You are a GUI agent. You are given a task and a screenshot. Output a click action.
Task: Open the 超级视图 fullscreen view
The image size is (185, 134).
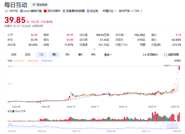coord(172,55)
